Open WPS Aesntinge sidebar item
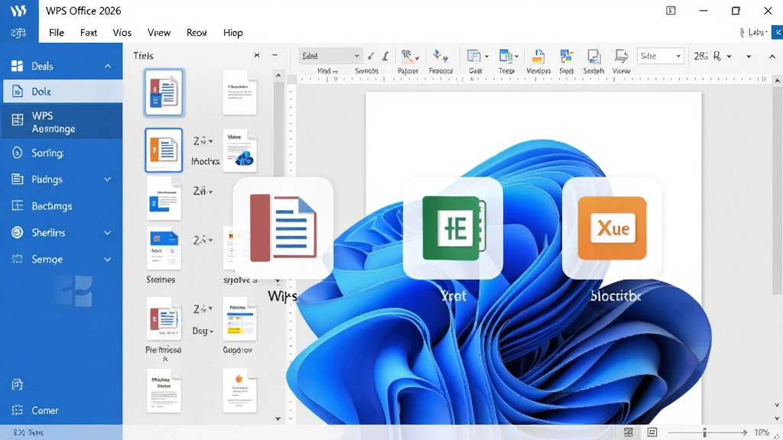Image resolution: width=783 pixels, height=440 pixels. pyautogui.click(x=63, y=122)
